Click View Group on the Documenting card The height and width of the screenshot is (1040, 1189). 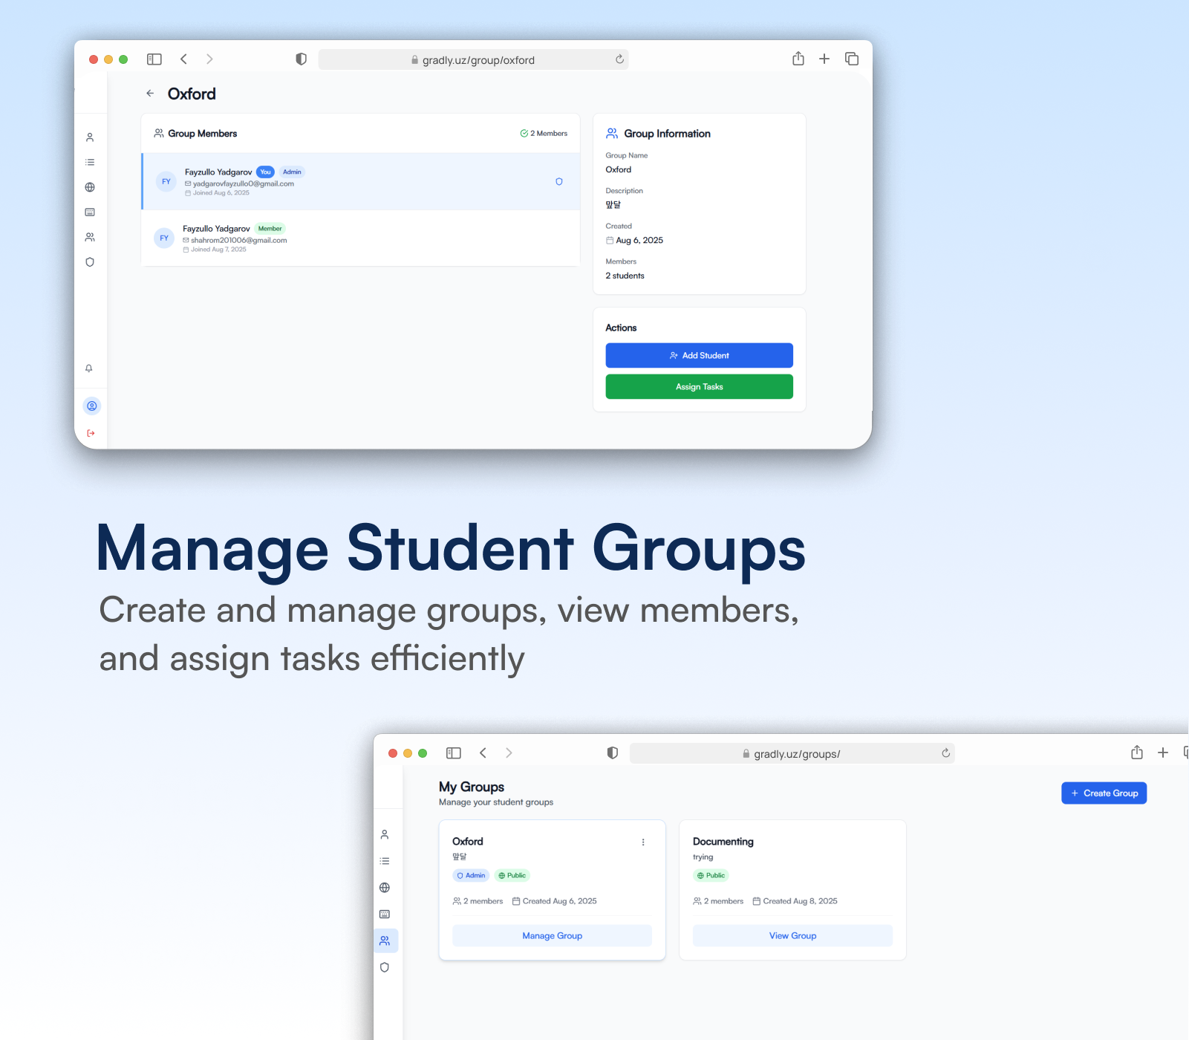[793, 936]
